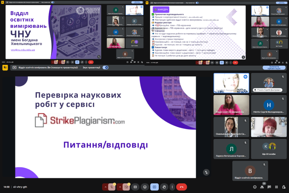Open emoji reactions in top-right Meet window
The width and height of the screenshot is (289, 193).
(217, 63)
